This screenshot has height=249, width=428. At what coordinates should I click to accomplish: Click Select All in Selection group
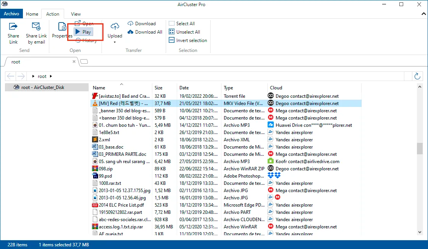(182, 23)
